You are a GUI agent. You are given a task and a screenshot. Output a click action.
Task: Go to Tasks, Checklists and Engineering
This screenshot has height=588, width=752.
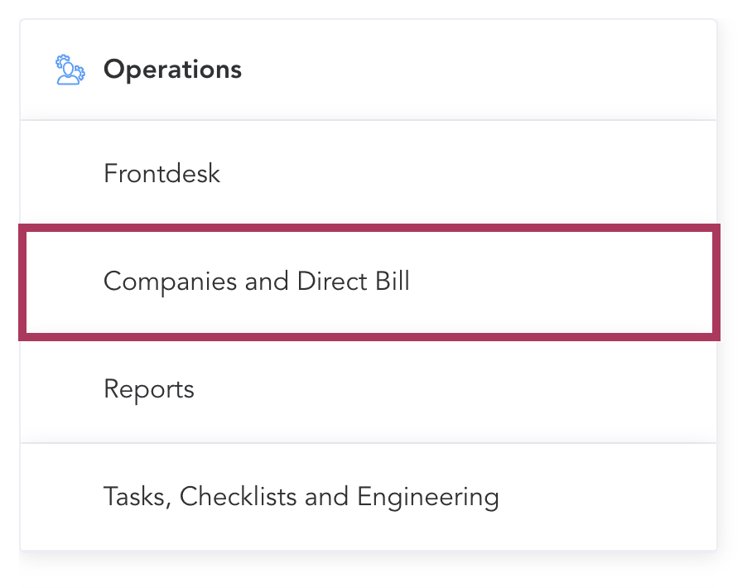pos(301,497)
